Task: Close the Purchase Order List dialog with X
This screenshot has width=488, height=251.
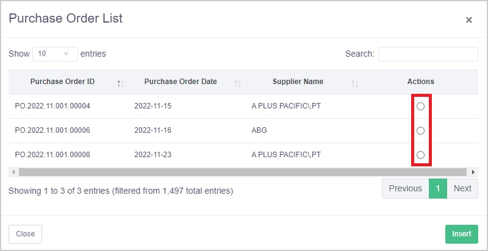Action: pos(468,20)
